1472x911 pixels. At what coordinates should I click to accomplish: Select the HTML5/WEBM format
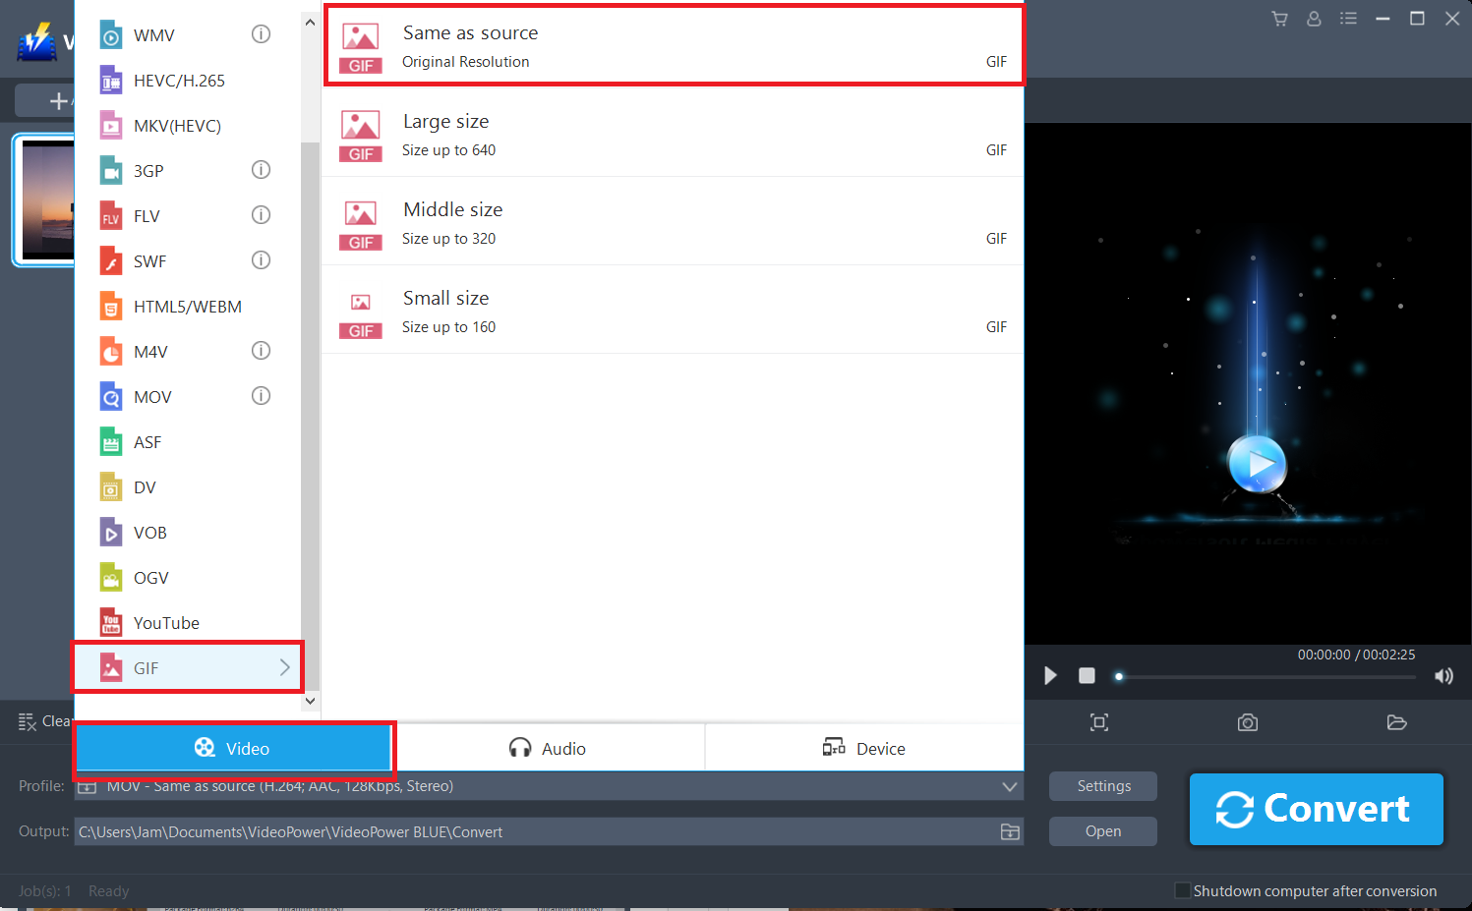coord(188,306)
